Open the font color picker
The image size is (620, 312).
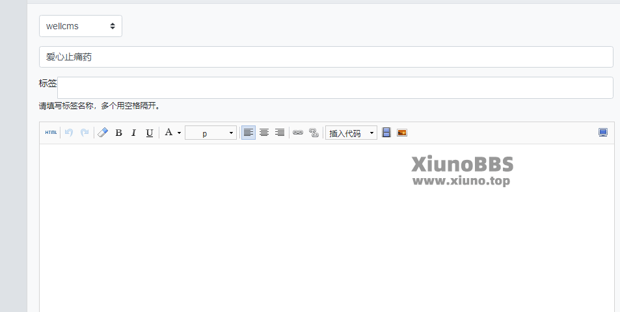(x=173, y=133)
